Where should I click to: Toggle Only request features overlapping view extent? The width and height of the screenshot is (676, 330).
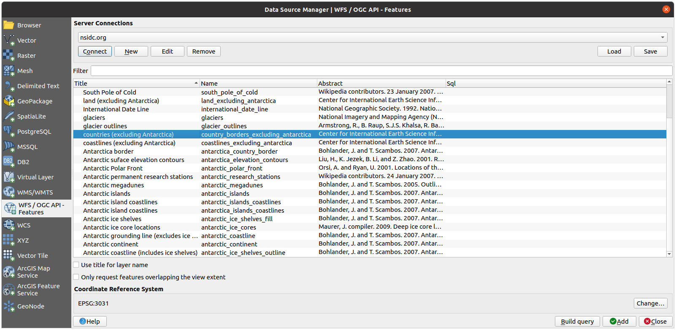[76, 277]
